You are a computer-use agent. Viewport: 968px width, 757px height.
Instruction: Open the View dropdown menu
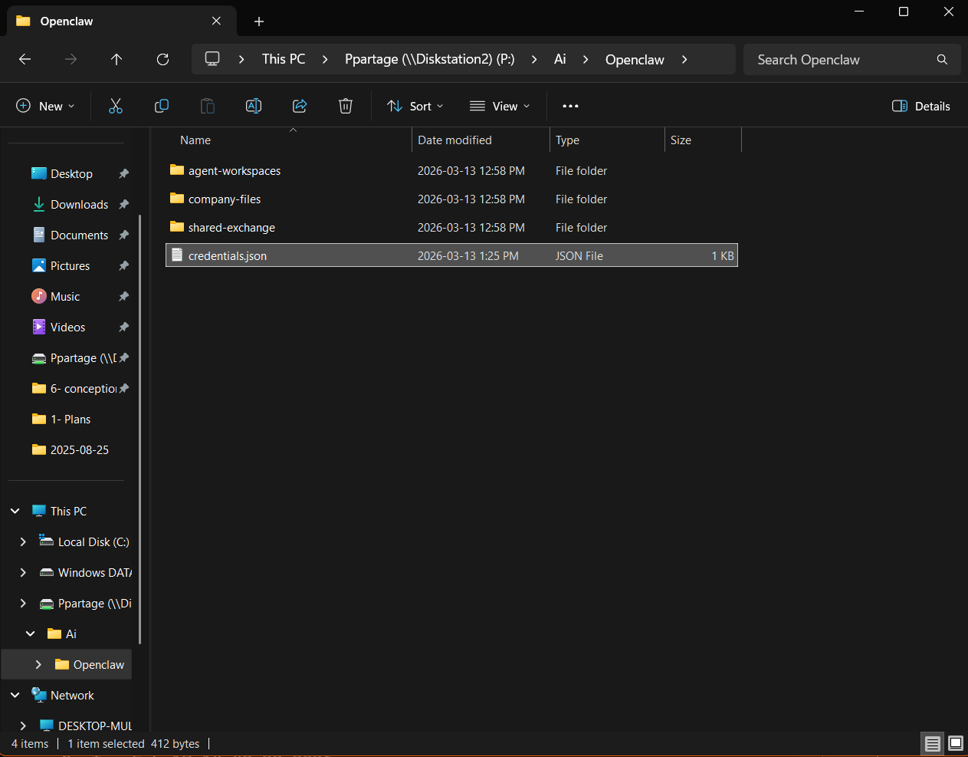point(500,106)
